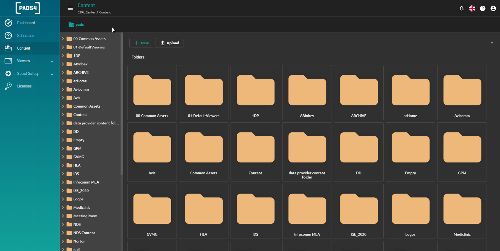
Task: Expand the MeetingRoom tree node
Action: (63, 216)
